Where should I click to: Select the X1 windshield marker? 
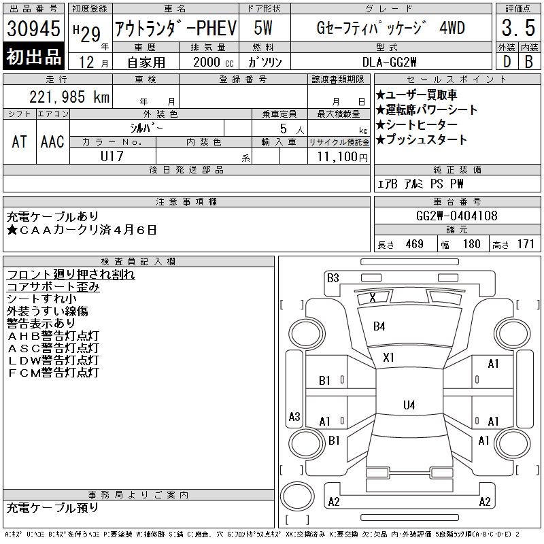[388, 357]
